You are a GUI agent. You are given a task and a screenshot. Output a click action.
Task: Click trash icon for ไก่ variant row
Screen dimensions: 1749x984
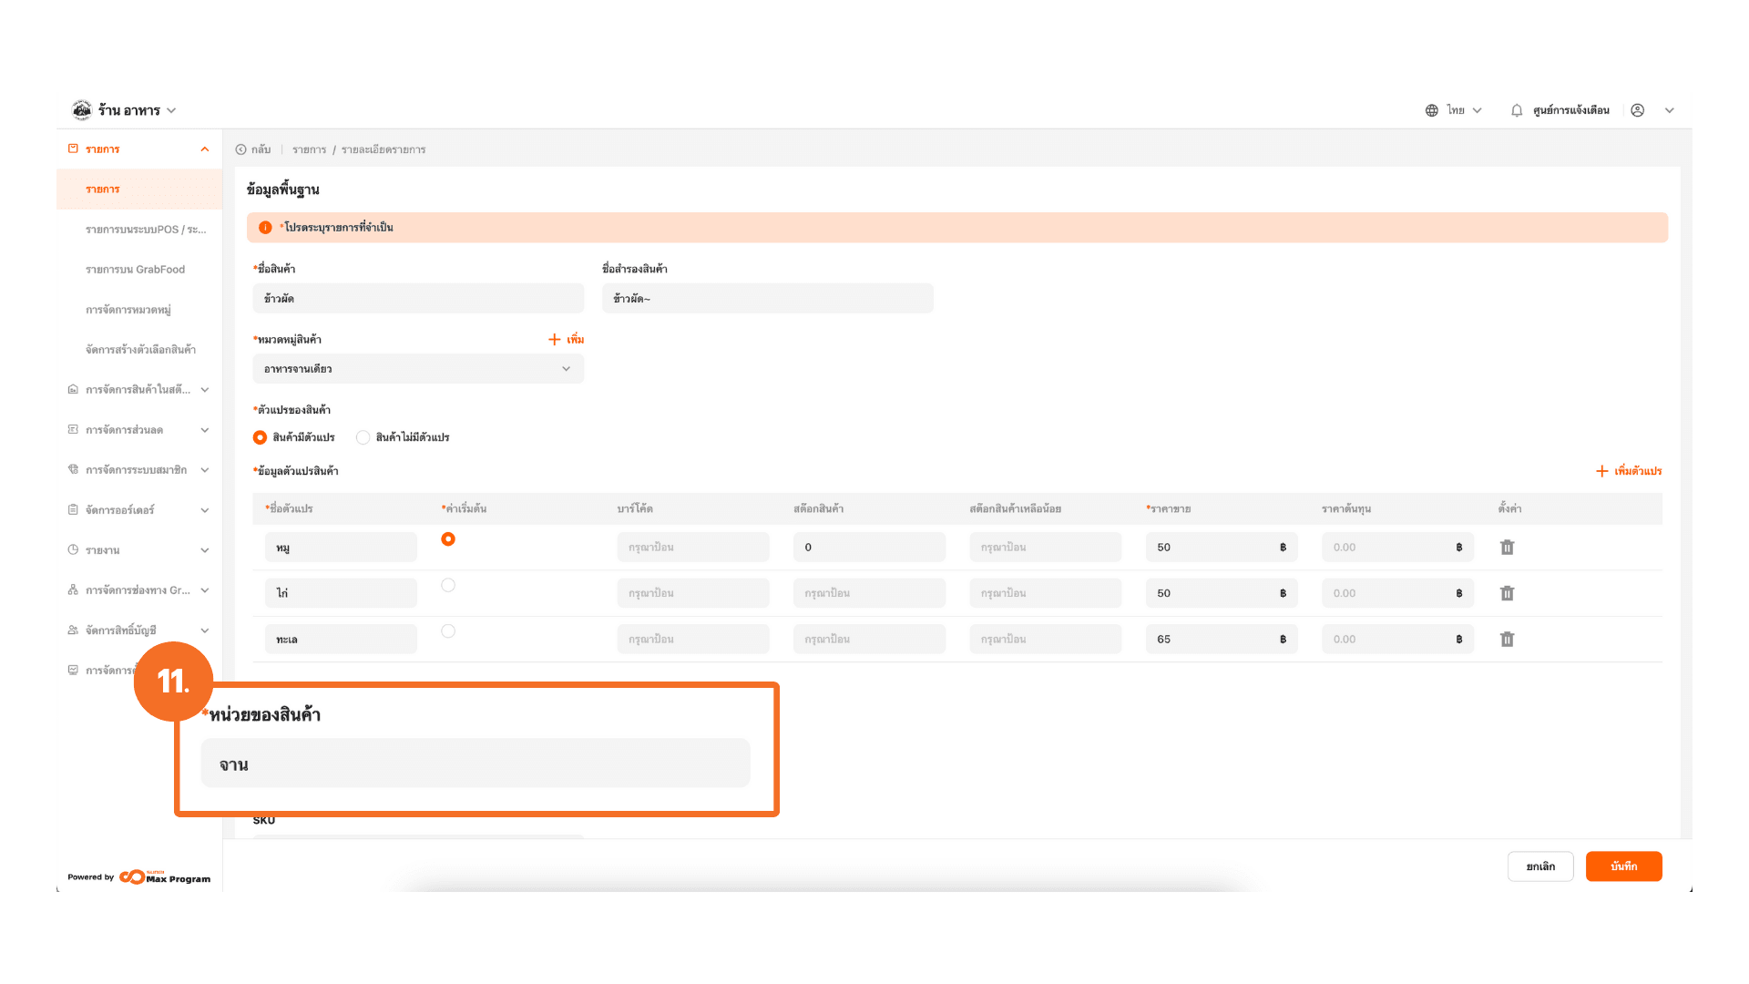[x=1507, y=593]
